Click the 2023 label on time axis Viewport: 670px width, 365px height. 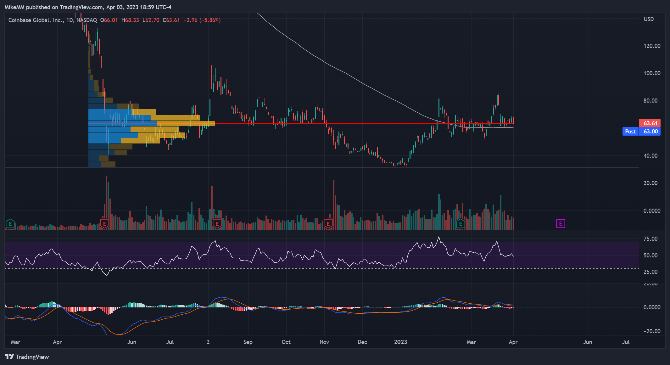tap(400, 342)
